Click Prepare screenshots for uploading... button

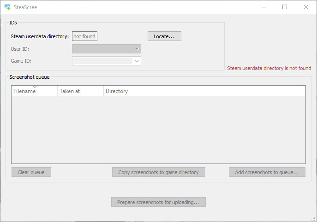[x=159, y=202]
